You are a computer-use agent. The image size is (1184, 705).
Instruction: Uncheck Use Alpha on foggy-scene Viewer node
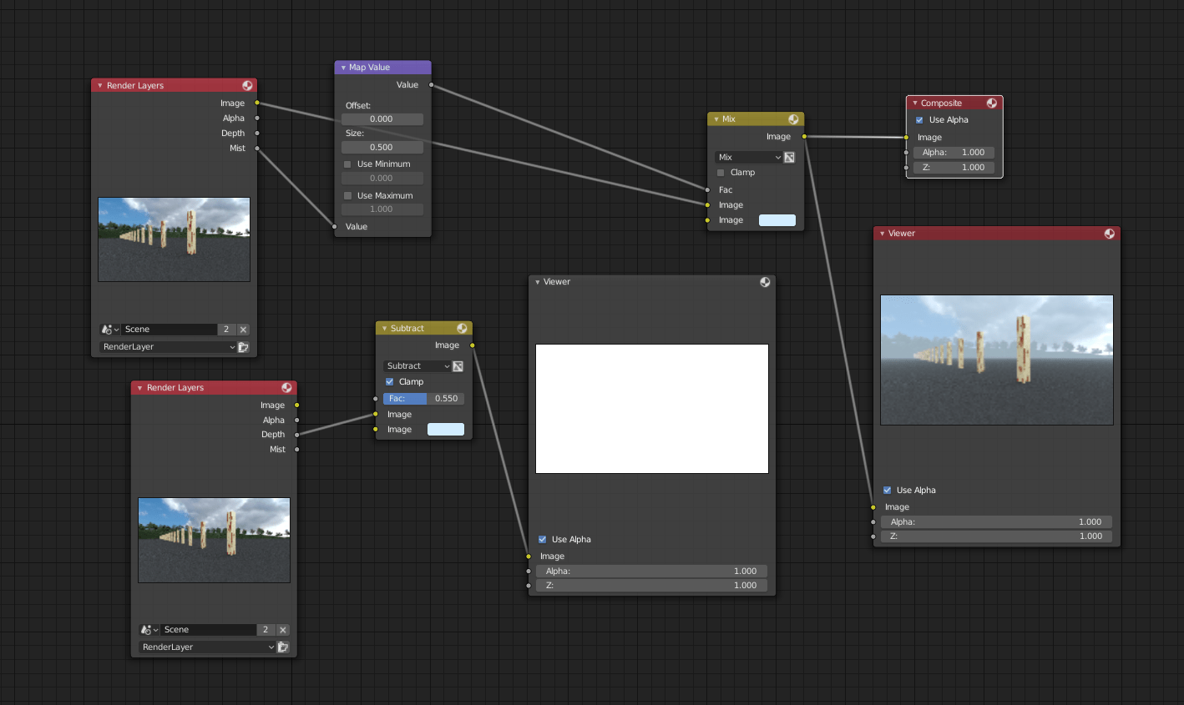point(887,491)
